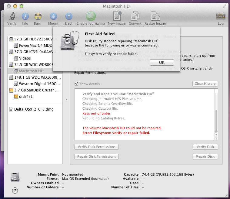Select the 3.7 GB SanDisk Cruzer disk
Viewport: 230px width, 199px height.
(x=35, y=90)
